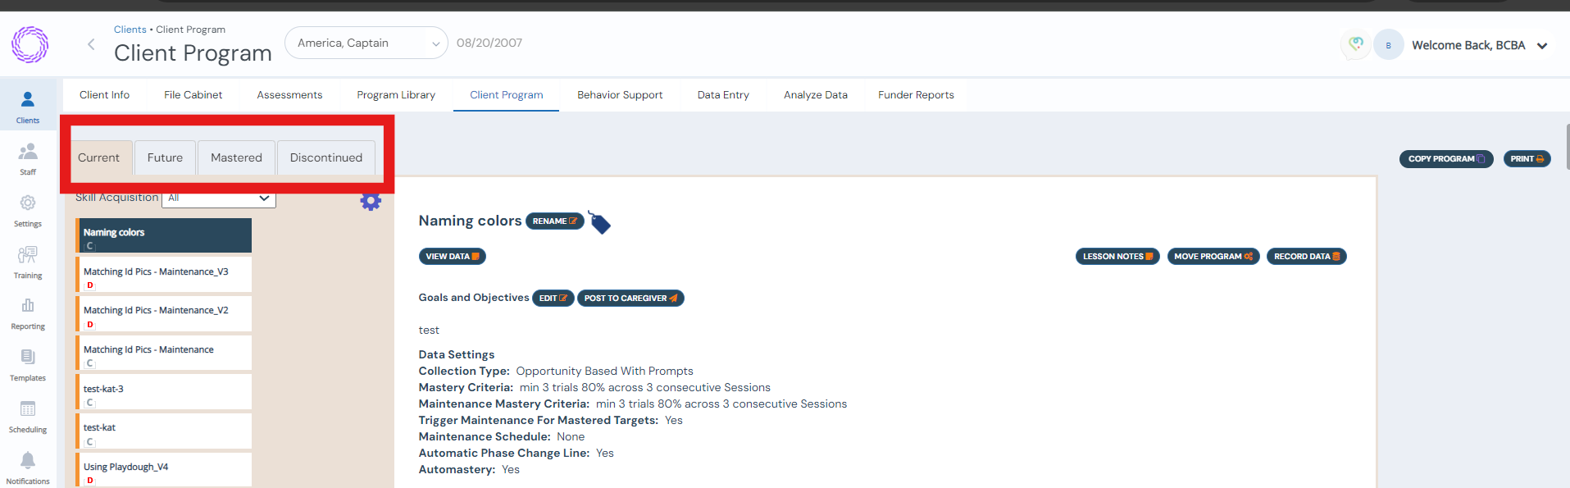The height and width of the screenshot is (488, 1570).
Task: Open Reporting in the left sidebar
Action: pos(28,313)
